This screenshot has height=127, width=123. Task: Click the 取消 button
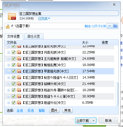tap(108, 121)
